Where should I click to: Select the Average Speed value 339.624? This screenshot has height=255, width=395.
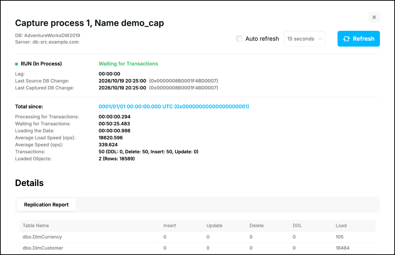108,145
